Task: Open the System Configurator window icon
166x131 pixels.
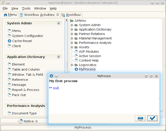Action: click(10, 36)
